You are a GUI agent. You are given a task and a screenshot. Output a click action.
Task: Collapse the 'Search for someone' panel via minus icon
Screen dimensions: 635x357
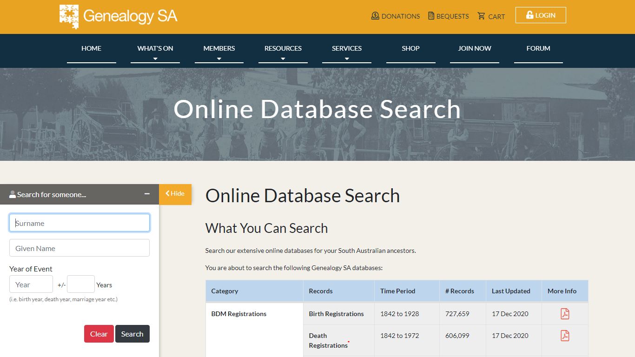point(147,194)
